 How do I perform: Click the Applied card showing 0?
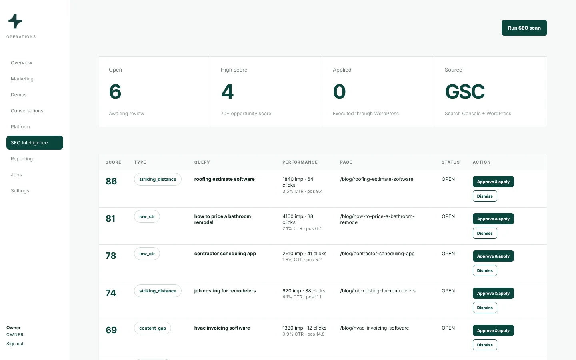[x=379, y=92]
